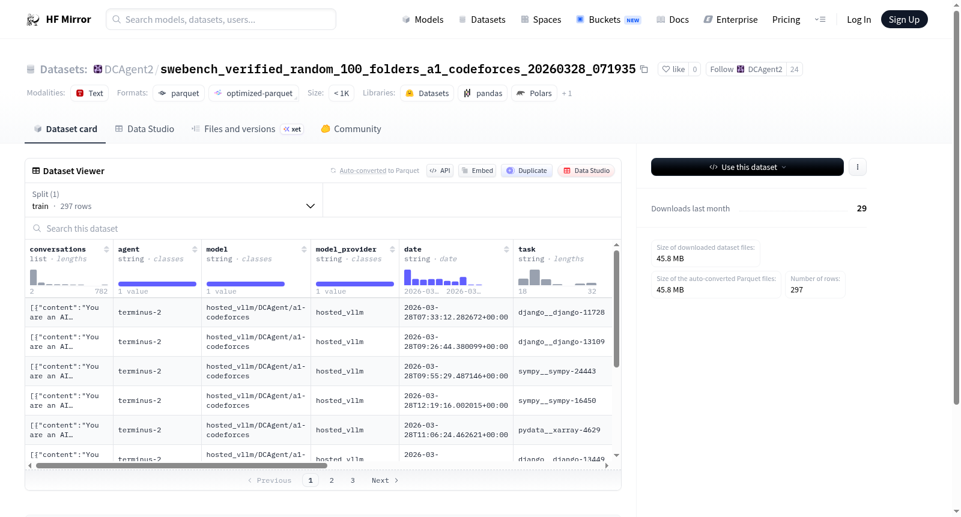Image resolution: width=961 pixels, height=517 pixels.
Task: Open the three-dot menu beside Use this dataset
Action: pos(858,167)
